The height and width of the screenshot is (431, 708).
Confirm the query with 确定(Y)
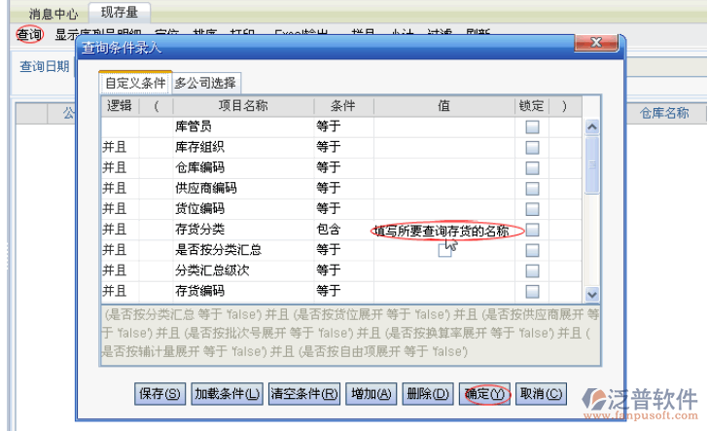pyautogui.click(x=484, y=394)
